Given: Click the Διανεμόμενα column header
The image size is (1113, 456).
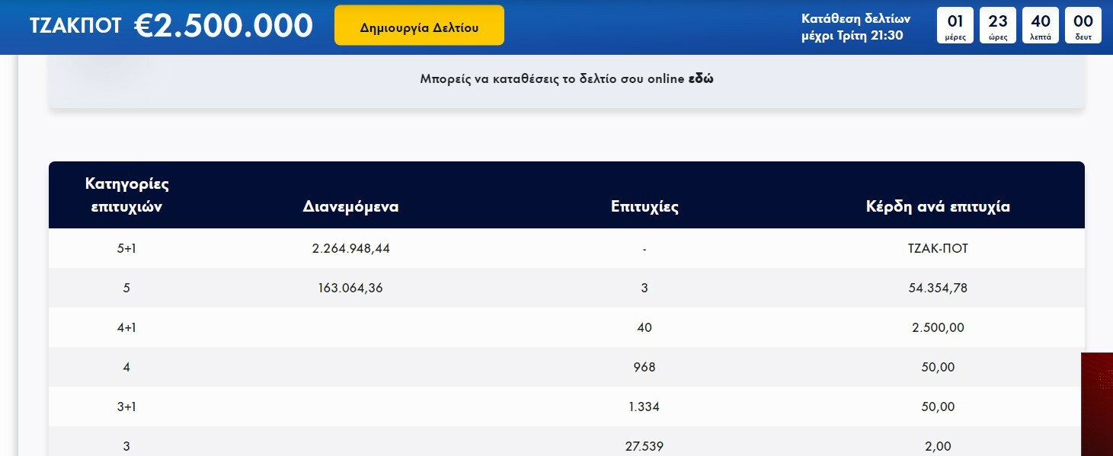Looking at the screenshot, I should 350,206.
